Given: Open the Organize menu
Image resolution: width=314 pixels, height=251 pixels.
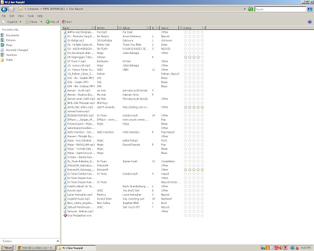Looking at the screenshot, I should 12,22.
